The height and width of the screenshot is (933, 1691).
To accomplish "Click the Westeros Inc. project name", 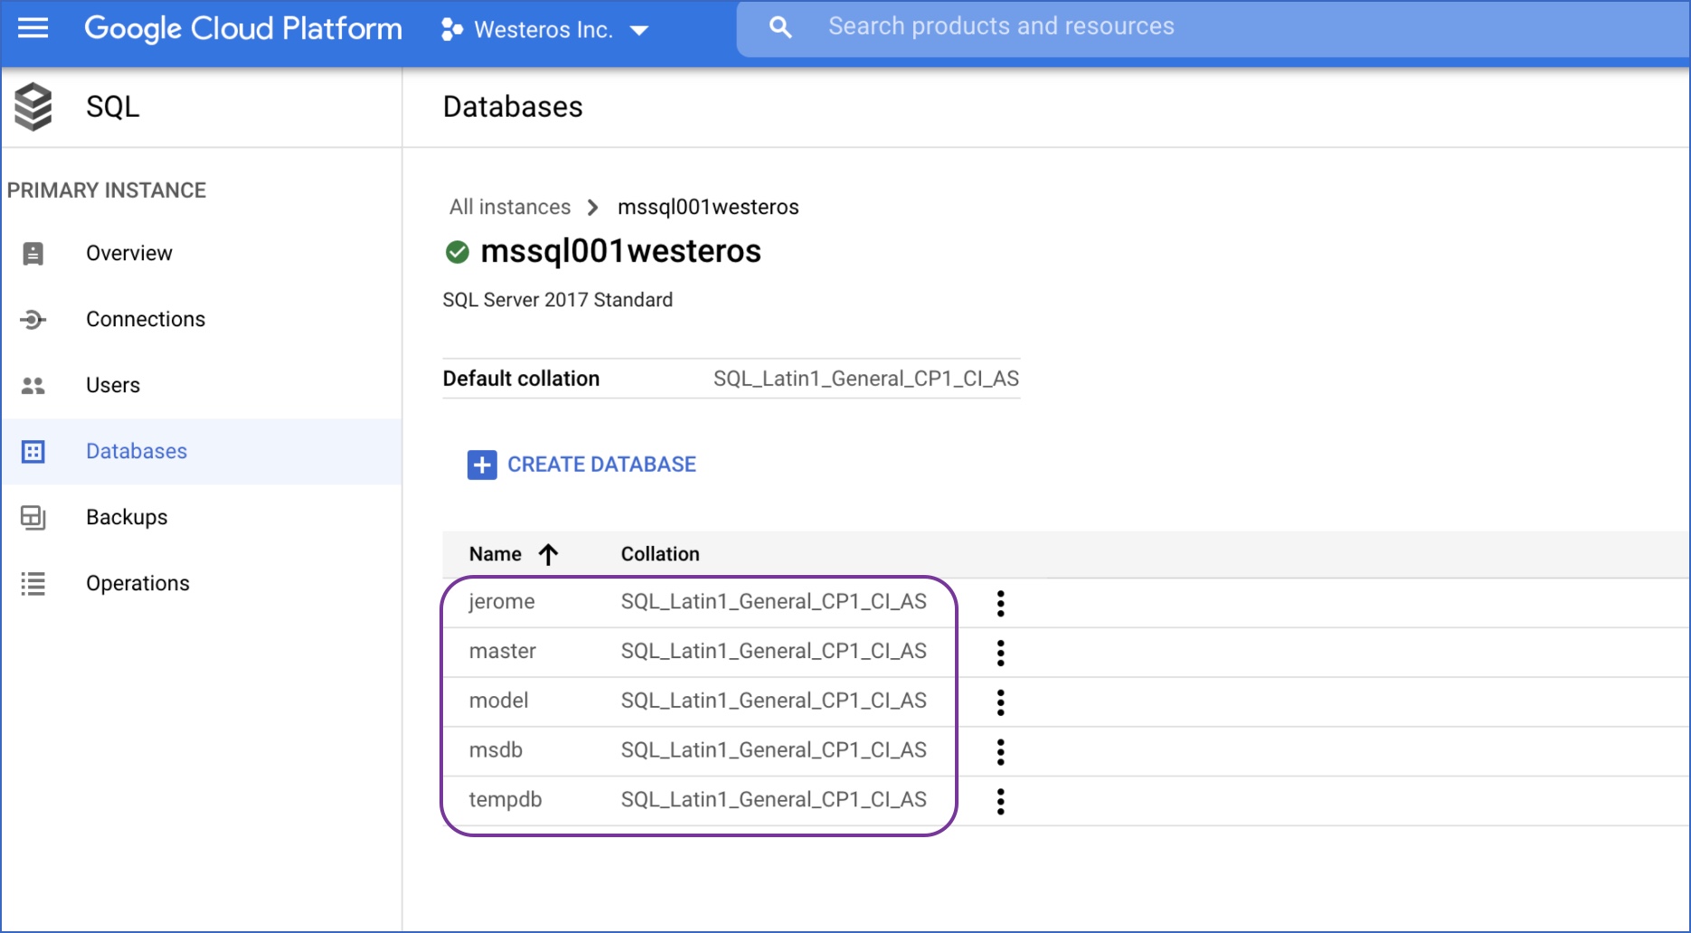I will (543, 30).
